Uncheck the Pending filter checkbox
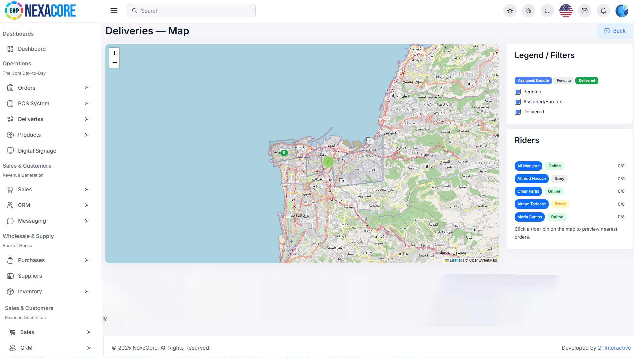 [x=518, y=92]
